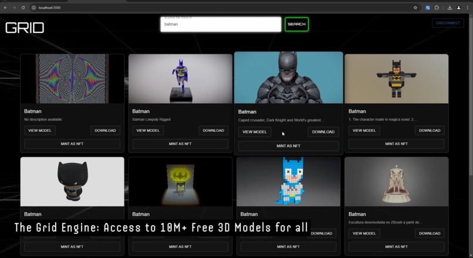473x258 pixels.
Task: Download the "Batman Lowpoly Rigged" model
Action: [x=213, y=131]
